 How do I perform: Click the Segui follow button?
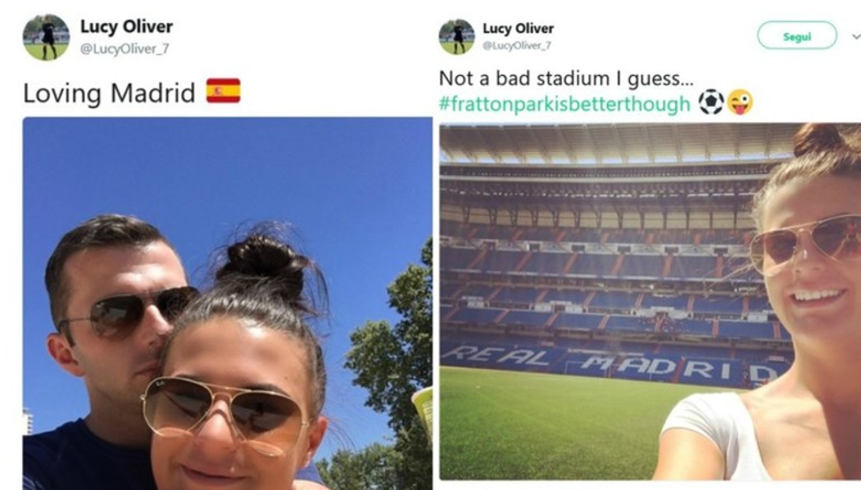click(796, 35)
